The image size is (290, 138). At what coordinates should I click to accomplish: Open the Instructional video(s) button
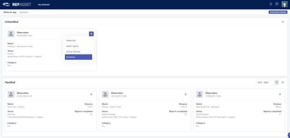pos(278,12)
